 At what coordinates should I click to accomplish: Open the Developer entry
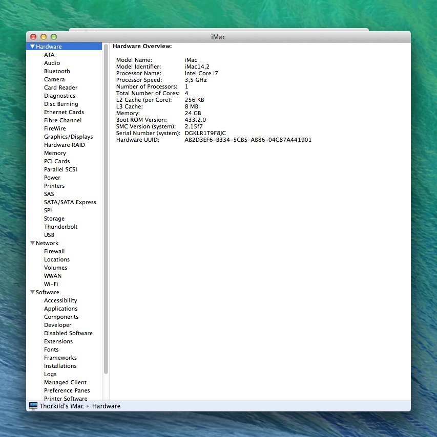pos(58,325)
